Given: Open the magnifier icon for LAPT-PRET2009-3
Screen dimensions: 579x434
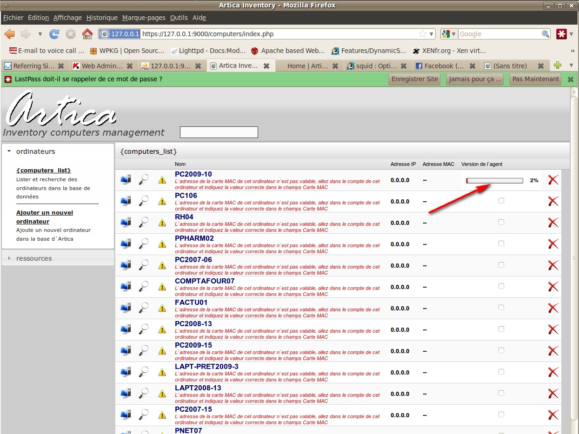Looking at the screenshot, I should (144, 372).
